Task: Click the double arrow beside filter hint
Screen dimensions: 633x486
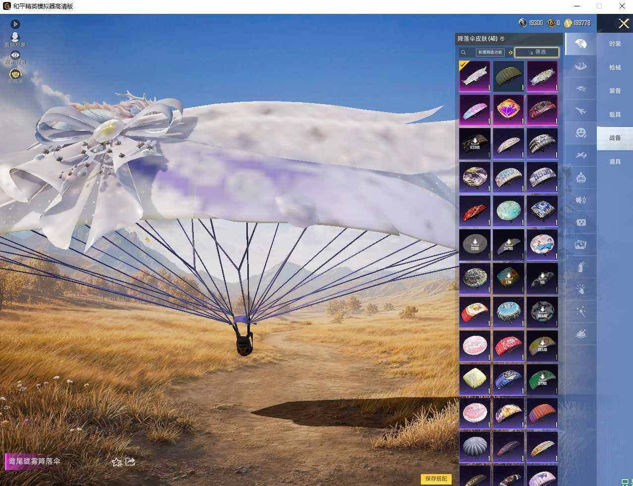Action: (x=510, y=53)
